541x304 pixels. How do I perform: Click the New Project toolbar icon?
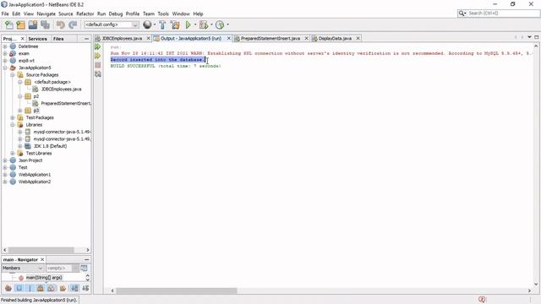[x=21, y=24]
